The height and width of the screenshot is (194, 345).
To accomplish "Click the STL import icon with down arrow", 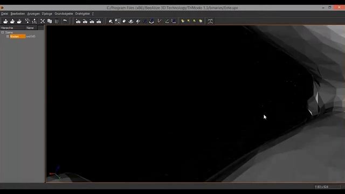I will pos(27,21).
